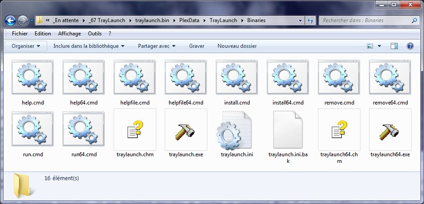The height and width of the screenshot is (204, 424).
Task: Select the help64.cmd file icon
Action: click(84, 77)
